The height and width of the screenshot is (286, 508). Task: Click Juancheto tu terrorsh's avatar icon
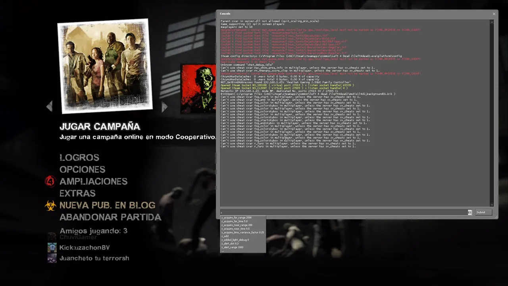52,258
